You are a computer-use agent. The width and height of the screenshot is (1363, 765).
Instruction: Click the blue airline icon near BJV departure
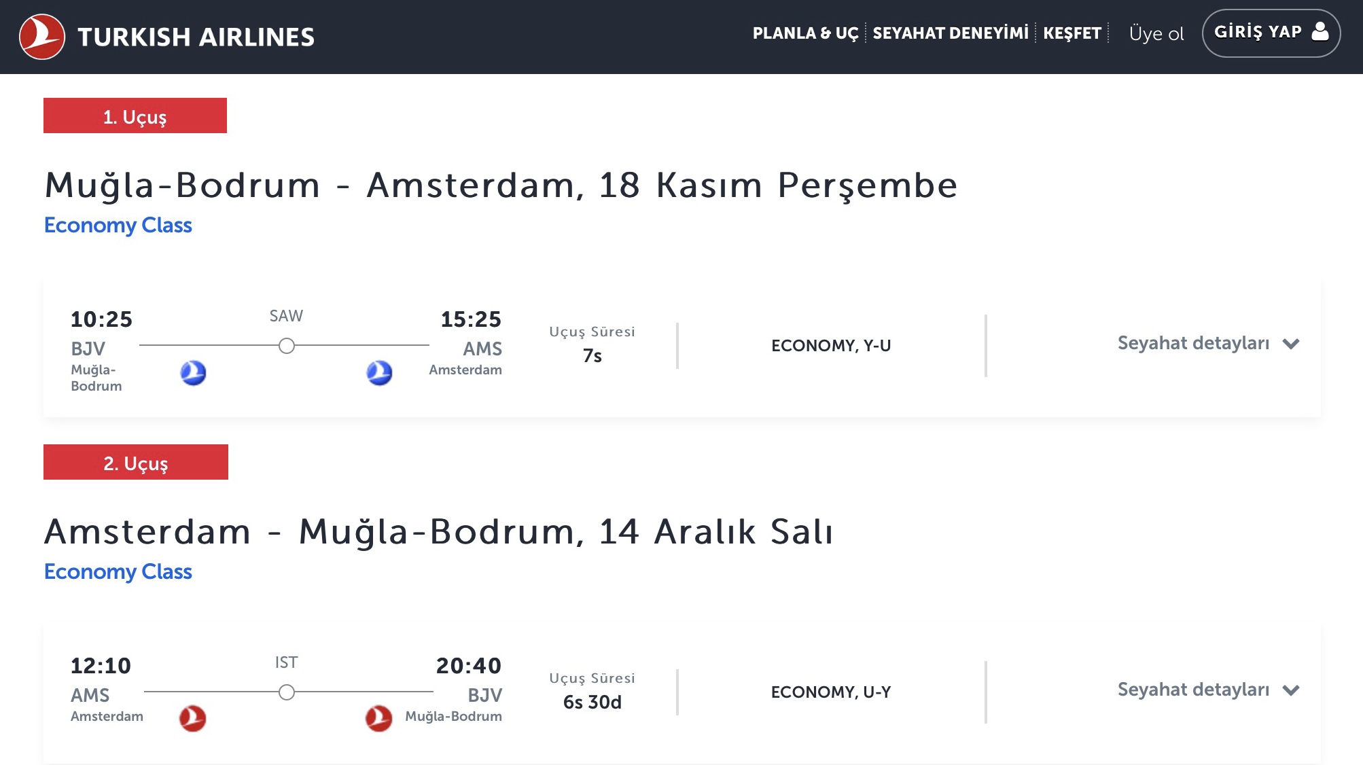coord(193,372)
